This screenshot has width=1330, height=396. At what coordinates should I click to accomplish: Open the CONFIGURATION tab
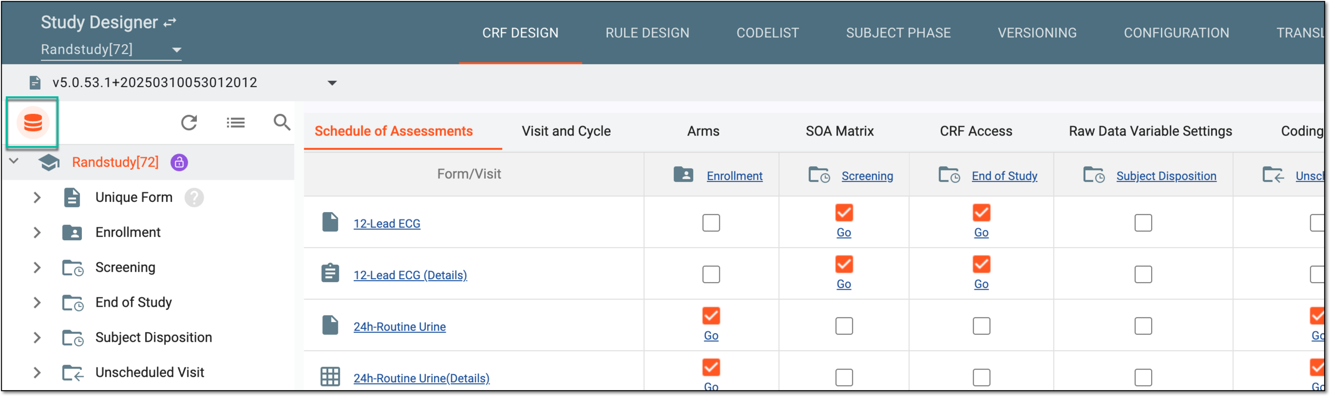pos(1176,33)
